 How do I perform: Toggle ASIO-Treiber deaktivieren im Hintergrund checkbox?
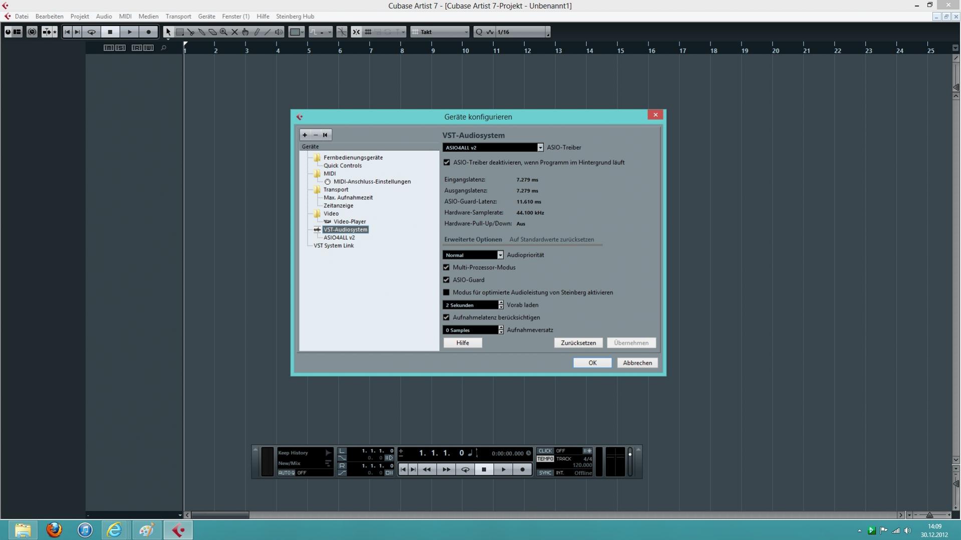pos(447,163)
